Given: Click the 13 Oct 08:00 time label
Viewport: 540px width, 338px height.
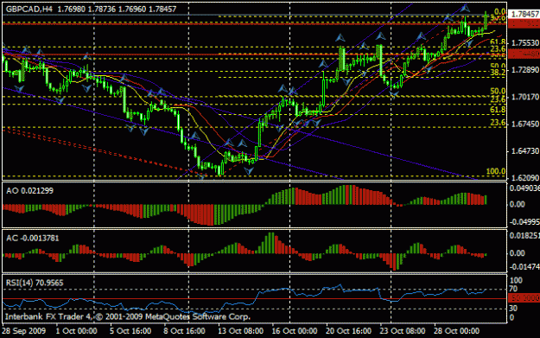Looking at the screenshot, I should coord(241,331).
